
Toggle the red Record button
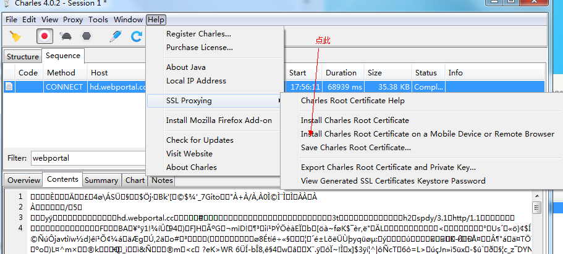pos(44,36)
